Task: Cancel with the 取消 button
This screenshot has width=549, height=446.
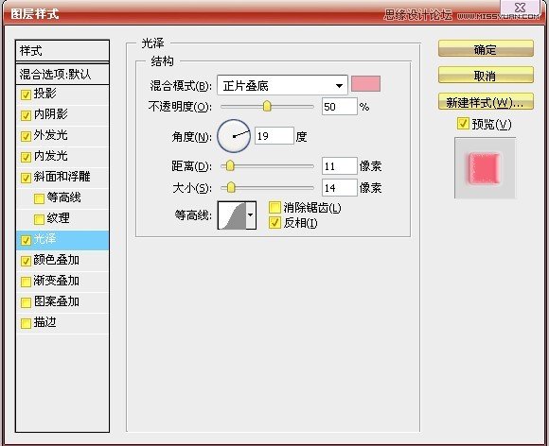Action: coord(486,76)
